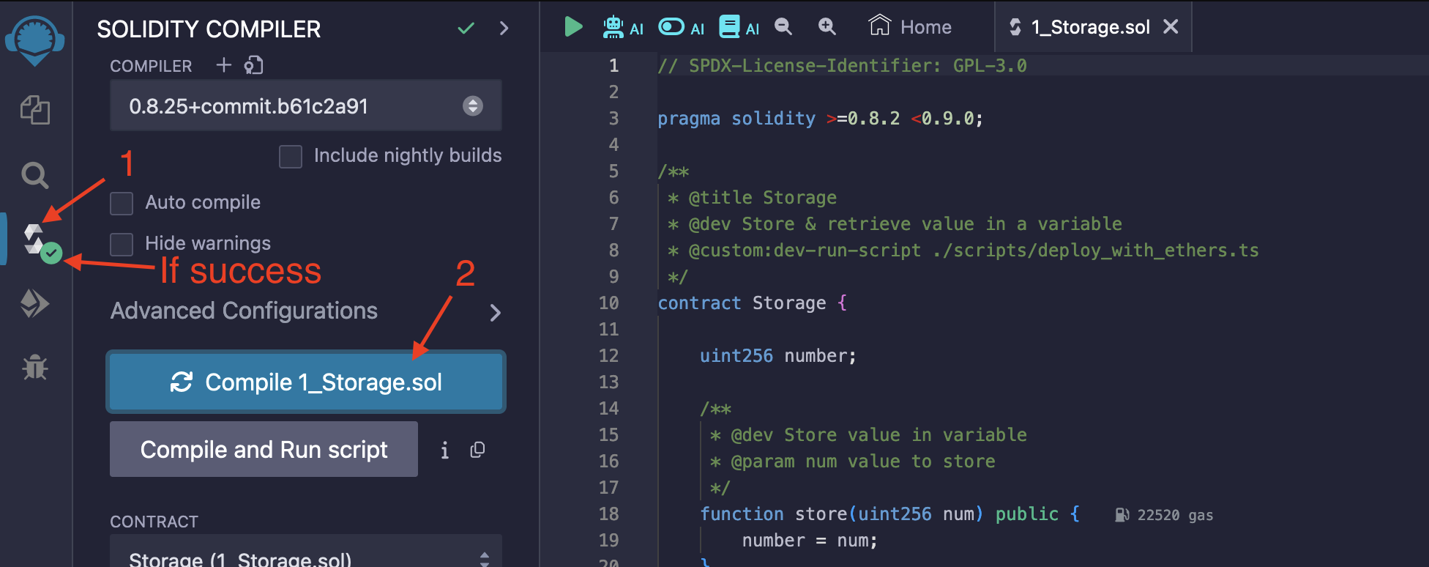Click the 'uint256 number;' declaration line
The image size is (1429, 567).
(x=777, y=356)
